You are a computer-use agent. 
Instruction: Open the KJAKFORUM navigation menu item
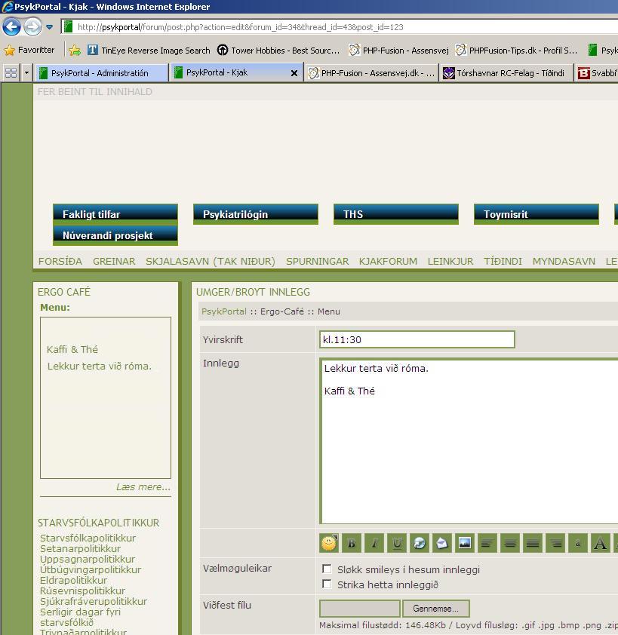coord(388,261)
